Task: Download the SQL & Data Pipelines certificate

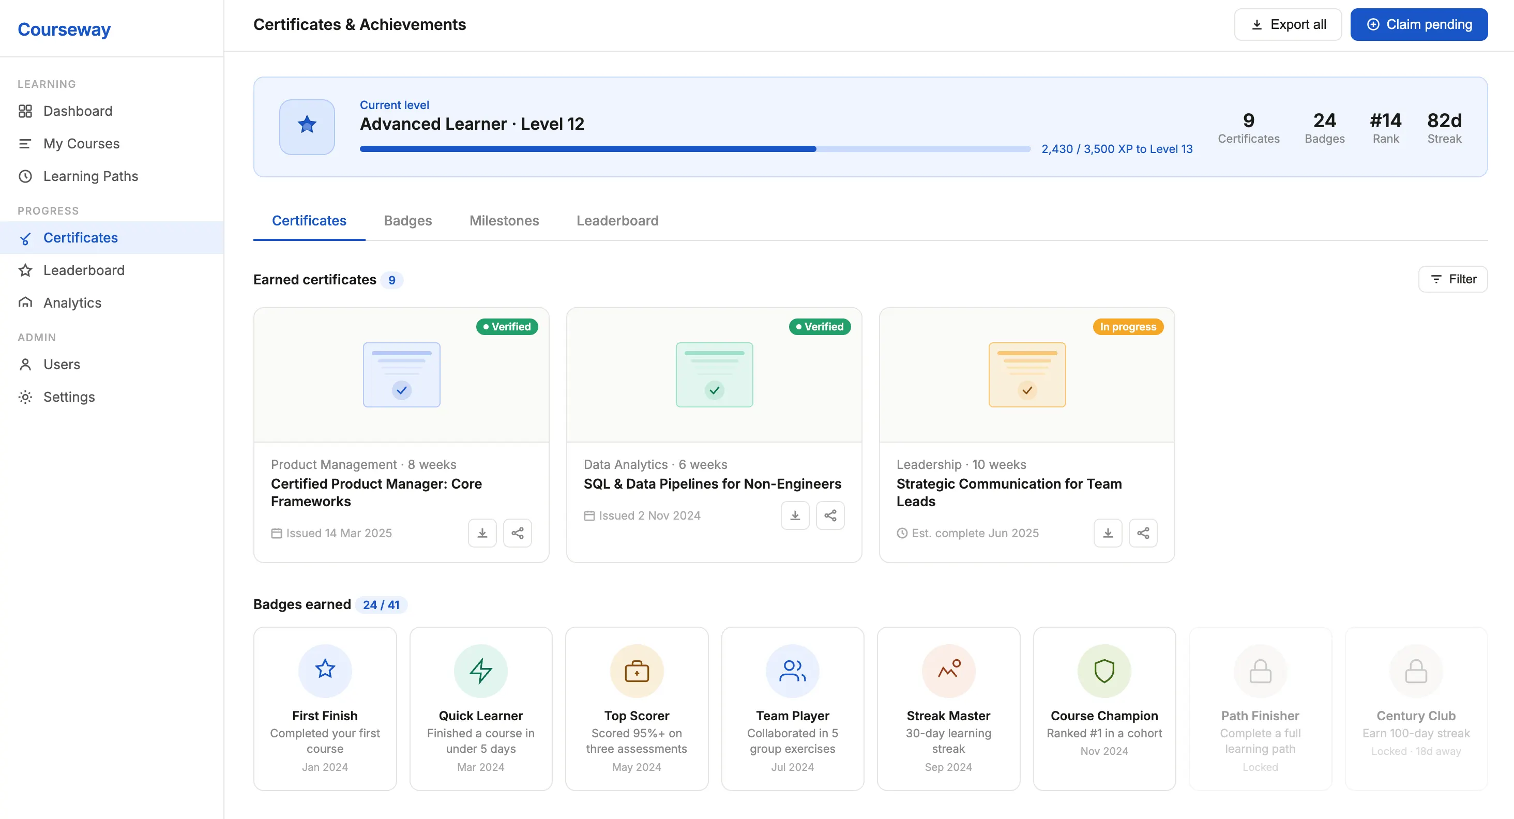Action: coord(795,515)
